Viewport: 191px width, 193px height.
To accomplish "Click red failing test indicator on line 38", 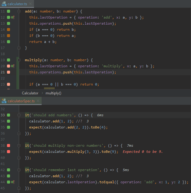I will point(9,146).
